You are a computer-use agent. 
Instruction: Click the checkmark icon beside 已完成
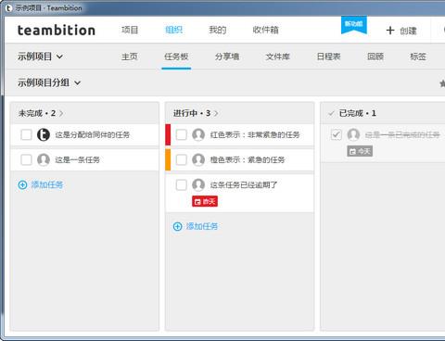pos(331,114)
